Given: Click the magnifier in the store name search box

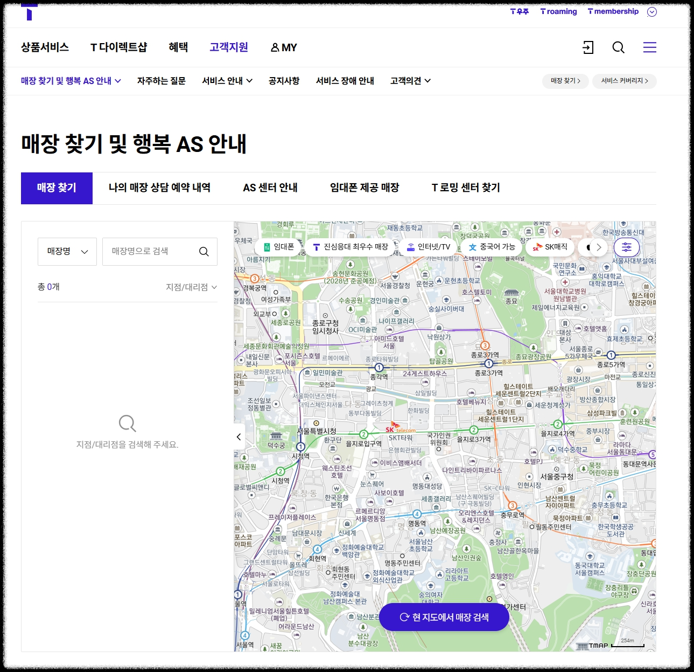Looking at the screenshot, I should click(204, 252).
